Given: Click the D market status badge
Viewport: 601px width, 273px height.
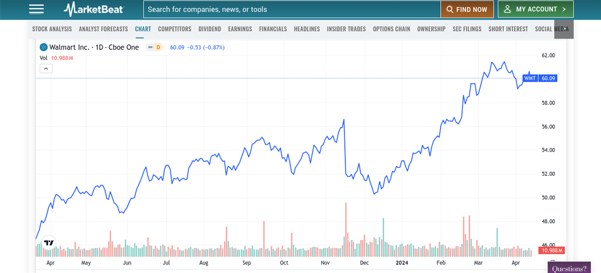Looking at the screenshot, I should pyautogui.click(x=154, y=47).
